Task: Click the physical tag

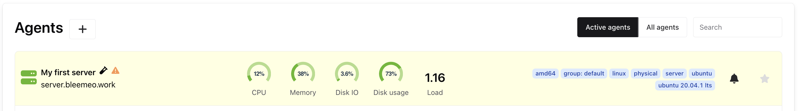Action: tap(645, 74)
